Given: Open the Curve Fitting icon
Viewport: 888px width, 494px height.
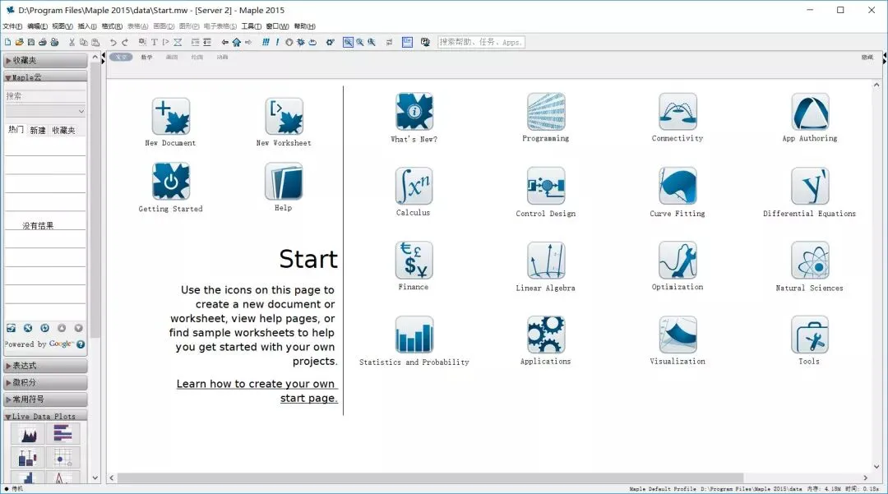Looking at the screenshot, I should point(678,186).
